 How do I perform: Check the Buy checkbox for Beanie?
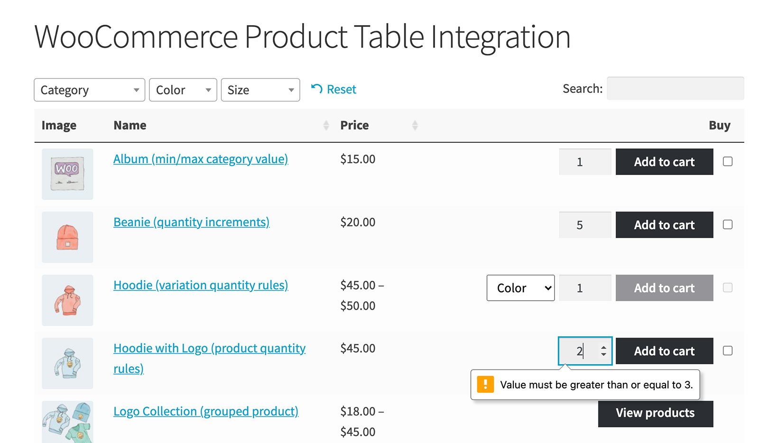727,224
